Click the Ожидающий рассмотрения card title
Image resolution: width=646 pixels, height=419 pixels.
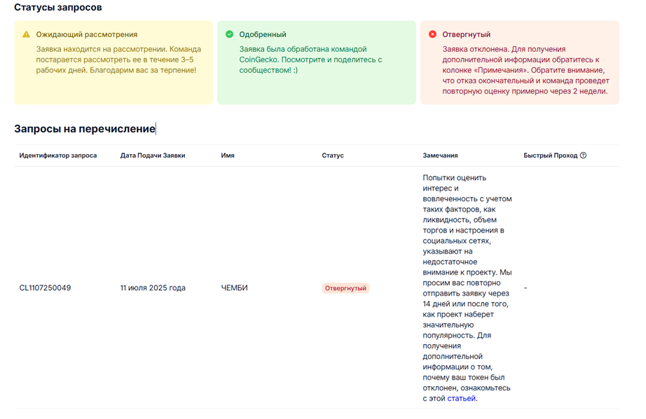pyautogui.click(x=86, y=34)
